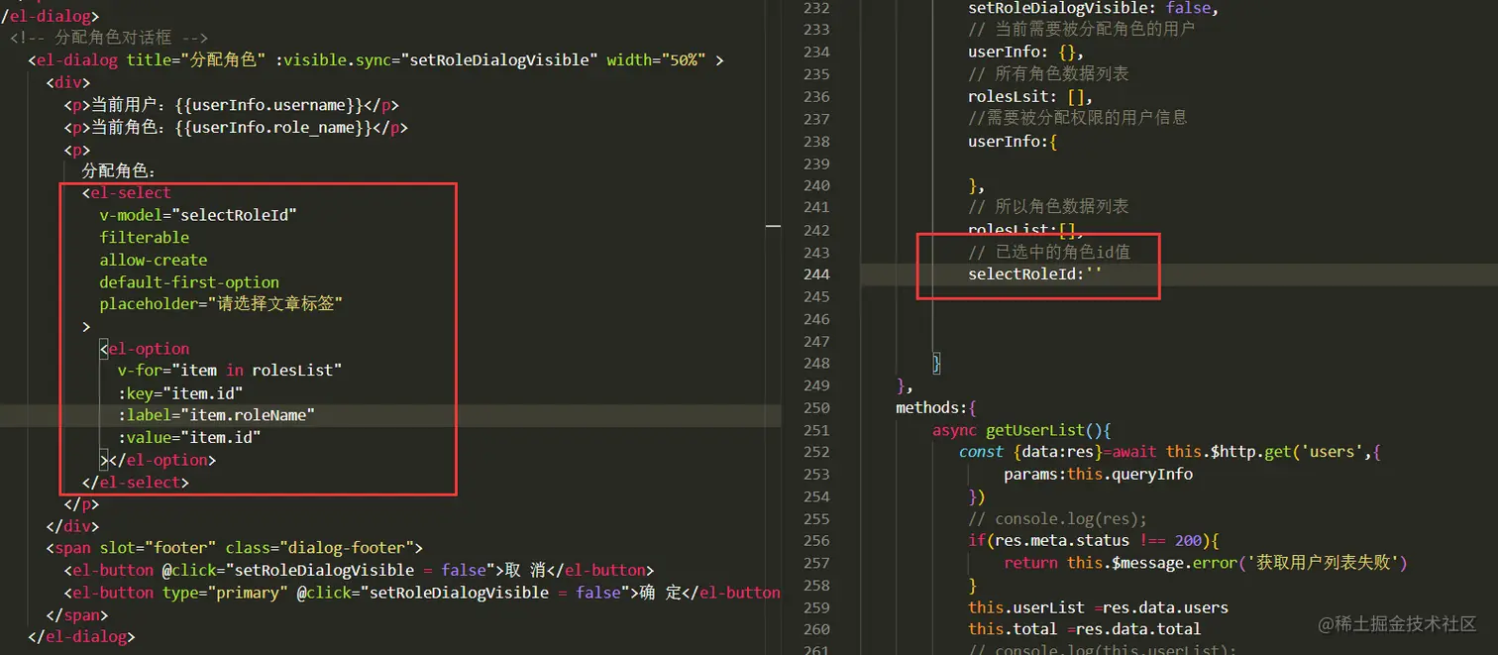Click line number 244 in the gutter
This screenshot has width=1498, height=655.
tap(816, 274)
